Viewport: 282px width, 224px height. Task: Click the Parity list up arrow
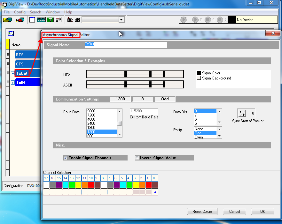[219, 130]
